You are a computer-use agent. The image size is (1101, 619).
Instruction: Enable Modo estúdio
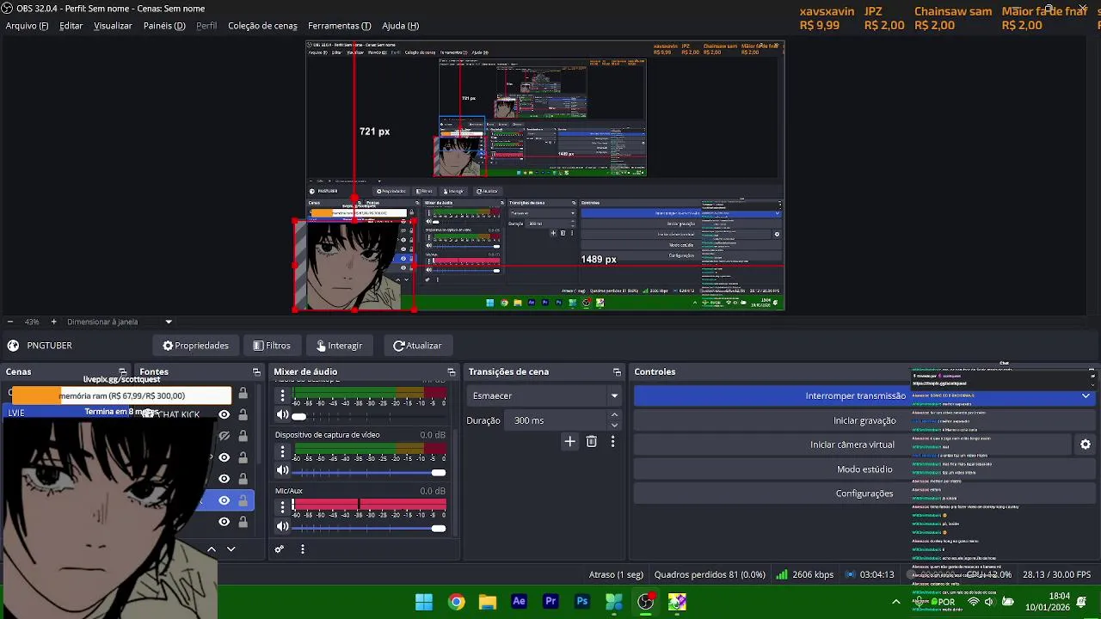click(864, 469)
